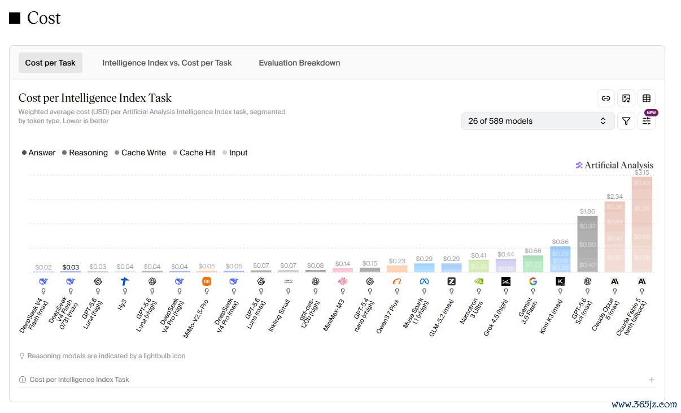The image size is (681, 413).
Task: Click the GPT-5.6 Luna (xhigh) axis label
Action: [147, 314]
